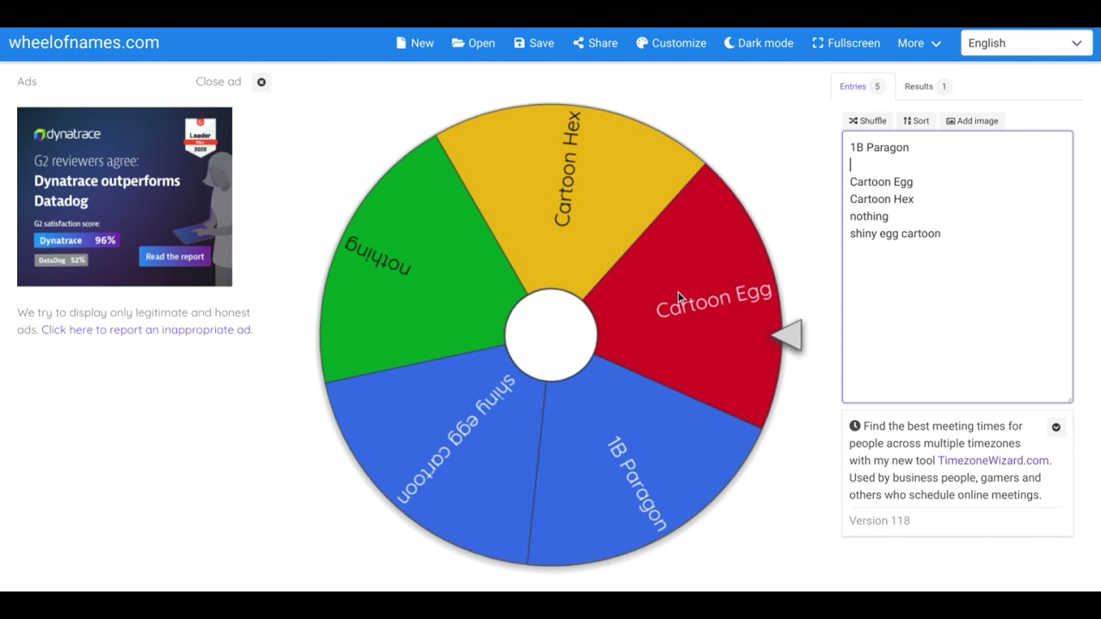1101x619 pixels.
Task: Report an inappropriate ad via link
Action: [147, 329]
